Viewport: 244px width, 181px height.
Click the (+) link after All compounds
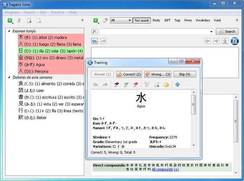(x=176, y=169)
